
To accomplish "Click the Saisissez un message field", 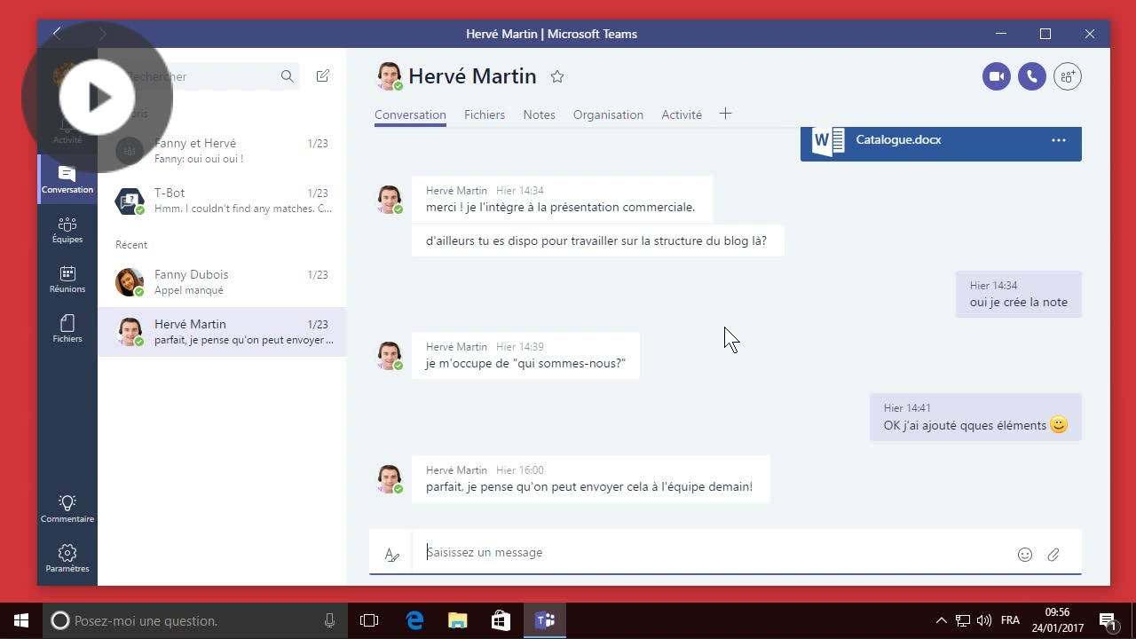I will [x=710, y=552].
